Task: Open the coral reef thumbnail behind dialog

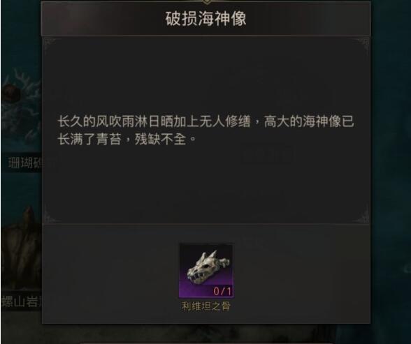Action: coord(21,110)
